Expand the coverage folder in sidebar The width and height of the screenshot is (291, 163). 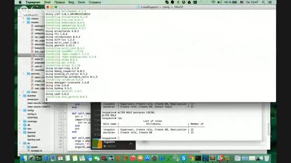[20, 121]
